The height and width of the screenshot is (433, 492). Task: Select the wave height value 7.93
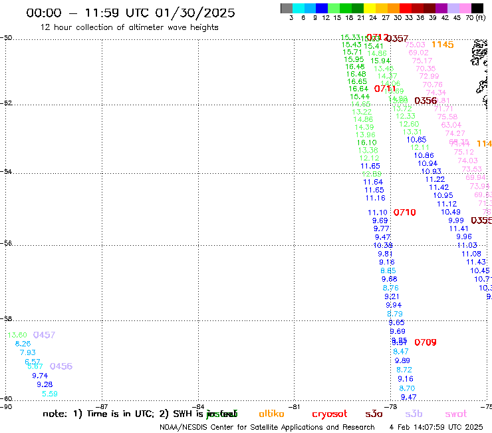pos(28,352)
